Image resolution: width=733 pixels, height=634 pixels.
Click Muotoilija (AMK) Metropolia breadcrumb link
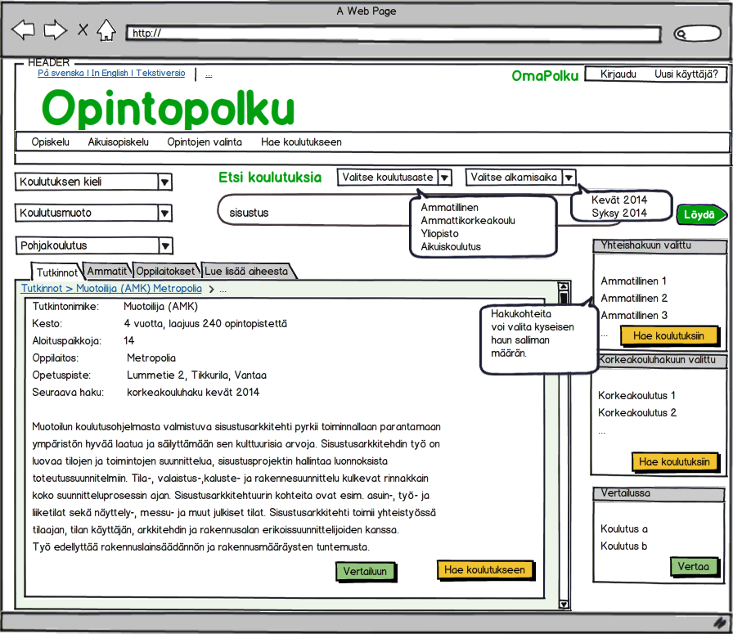139,289
